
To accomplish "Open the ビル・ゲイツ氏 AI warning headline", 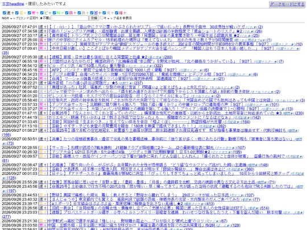I will (86, 66).
